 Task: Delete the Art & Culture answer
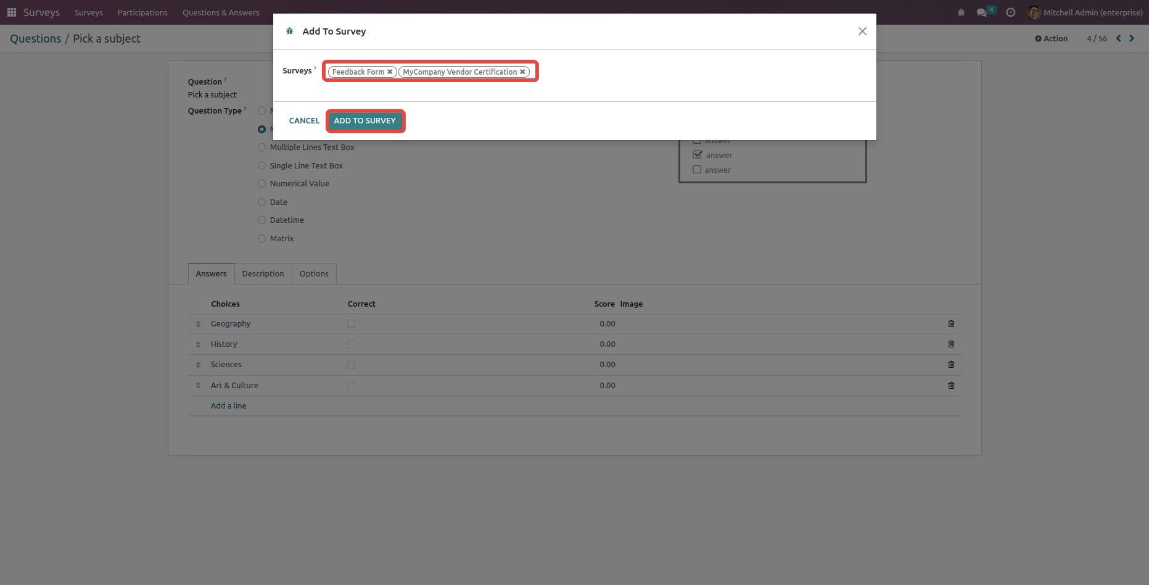coord(951,386)
